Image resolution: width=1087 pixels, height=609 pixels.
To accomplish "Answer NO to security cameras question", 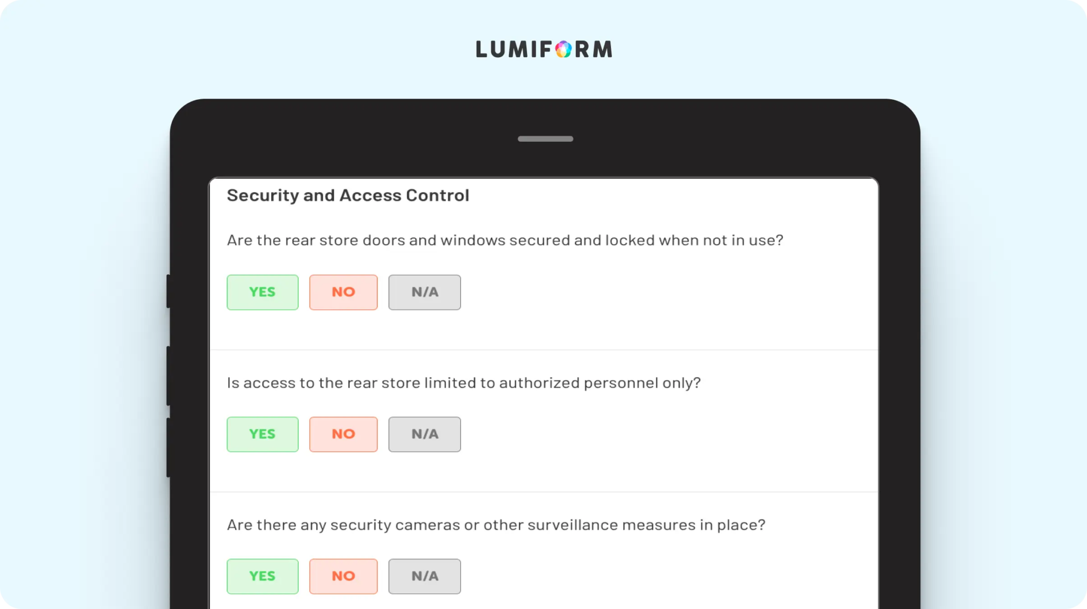I will [x=343, y=576].
